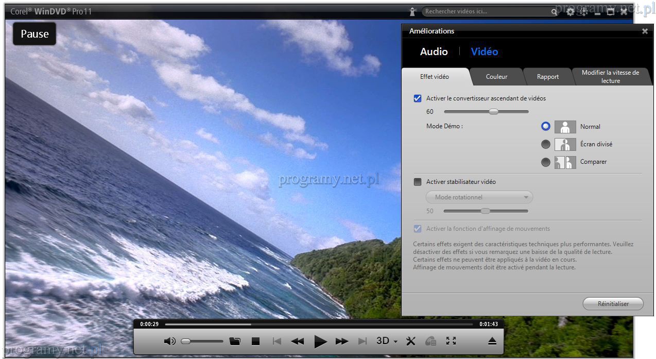Enable Activer stabilisateur vidéo checkbox
The height and width of the screenshot is (359, 656).
(418, 182)
